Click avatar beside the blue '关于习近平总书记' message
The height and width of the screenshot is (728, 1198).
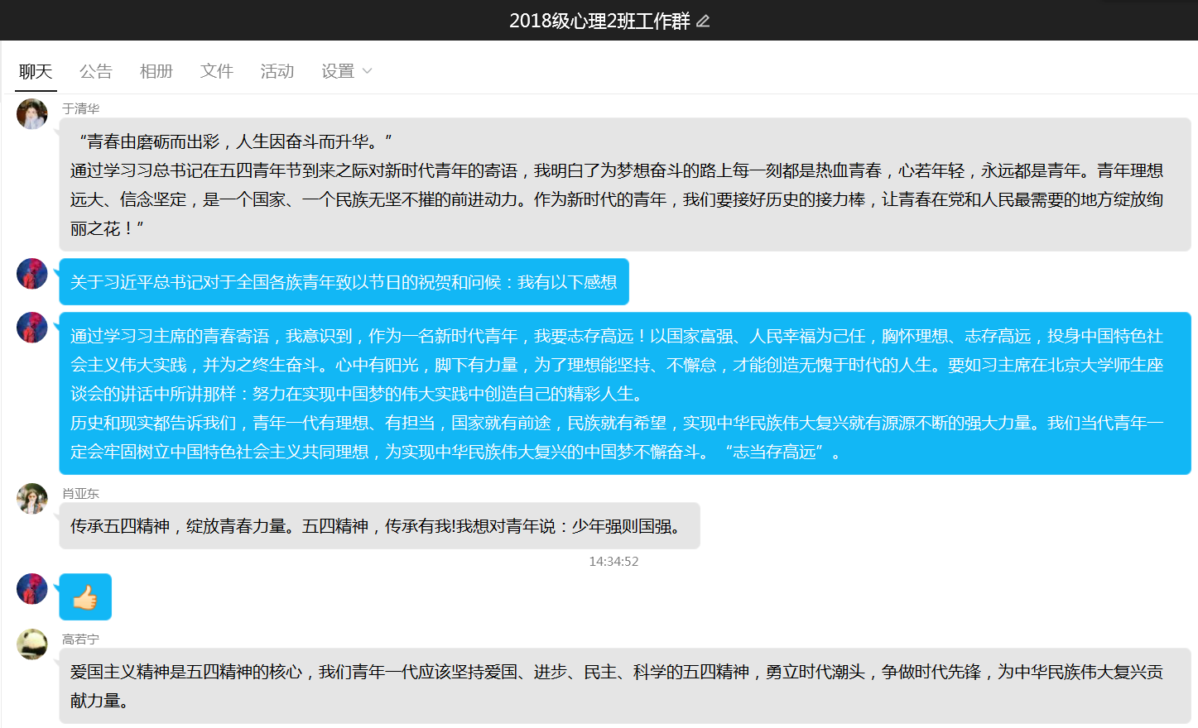tap(32, 274)
